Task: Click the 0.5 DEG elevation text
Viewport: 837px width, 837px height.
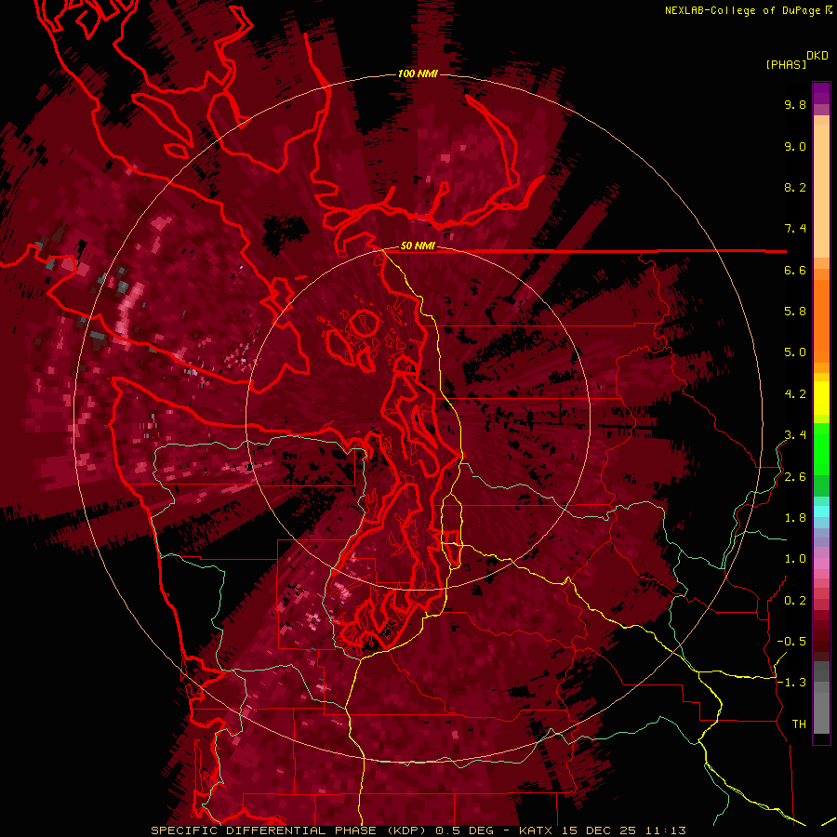Action: pos(464,830)
